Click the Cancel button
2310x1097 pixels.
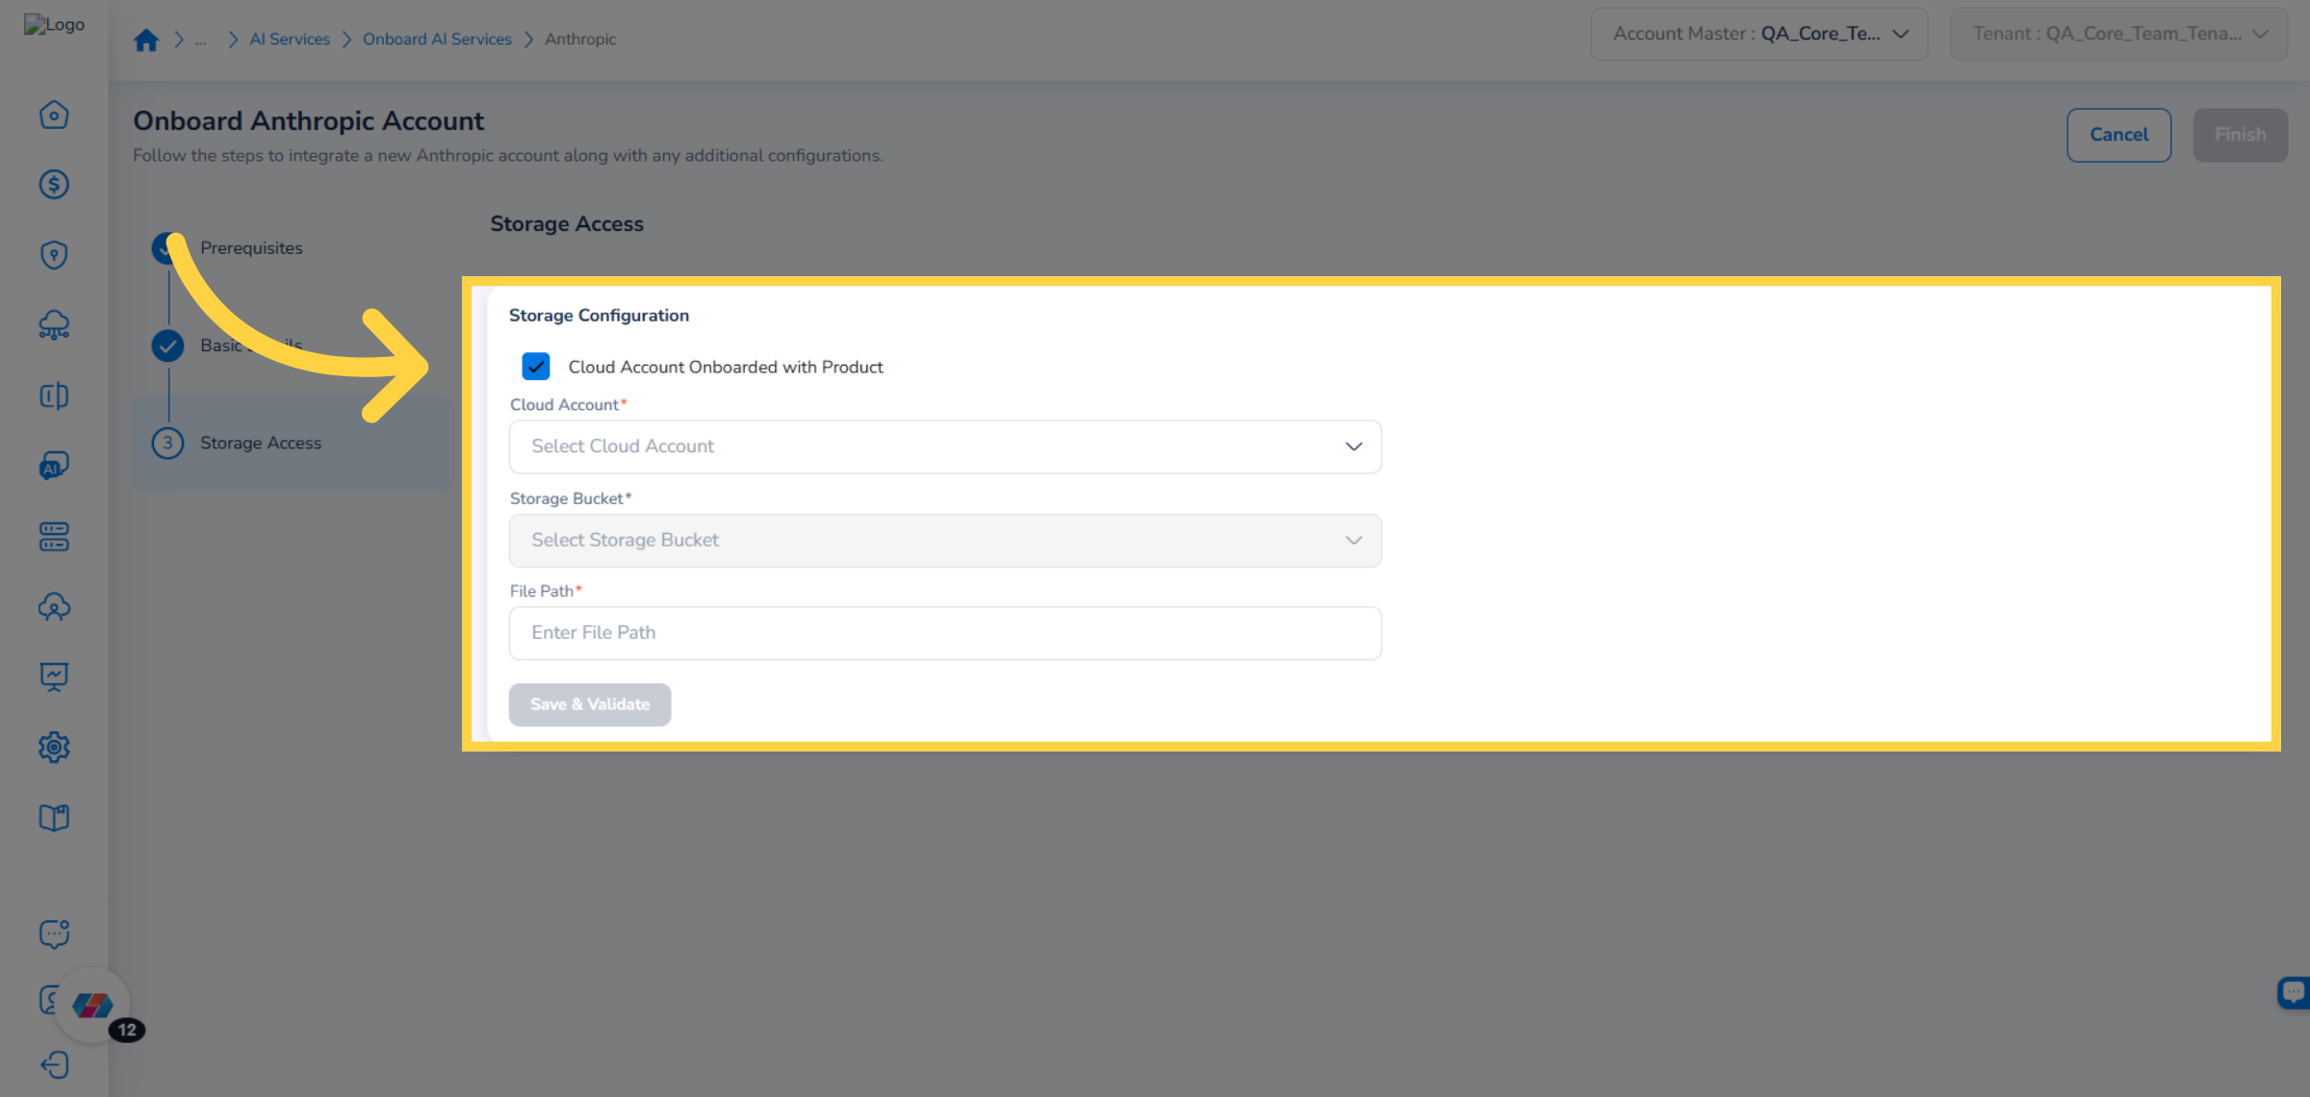(x=2118, y=135)
